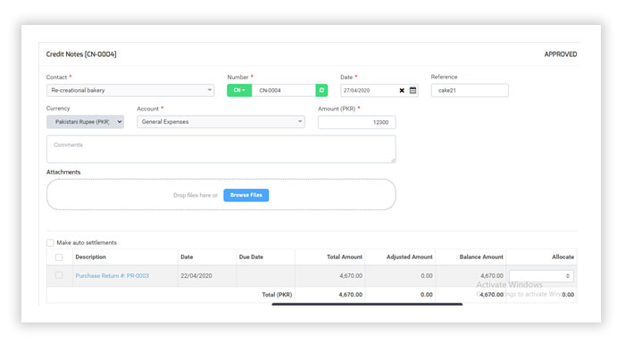The width and height of the screenshot is (625, 342).
Task: Click the Reference field containing cake21
Action: [470, 90]
